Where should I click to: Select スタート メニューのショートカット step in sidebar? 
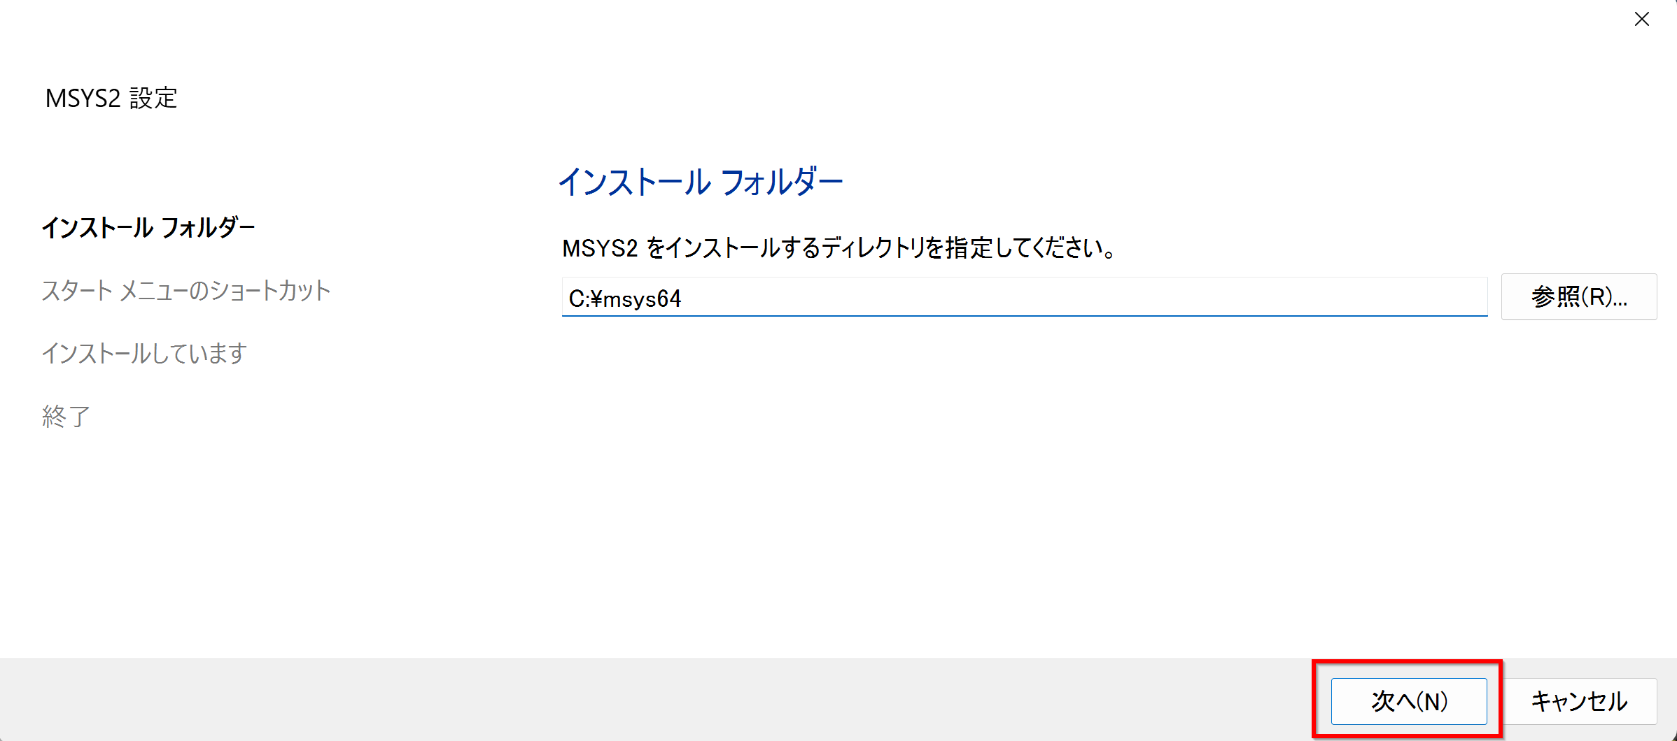pyautogui.click(x=186, y=290)
